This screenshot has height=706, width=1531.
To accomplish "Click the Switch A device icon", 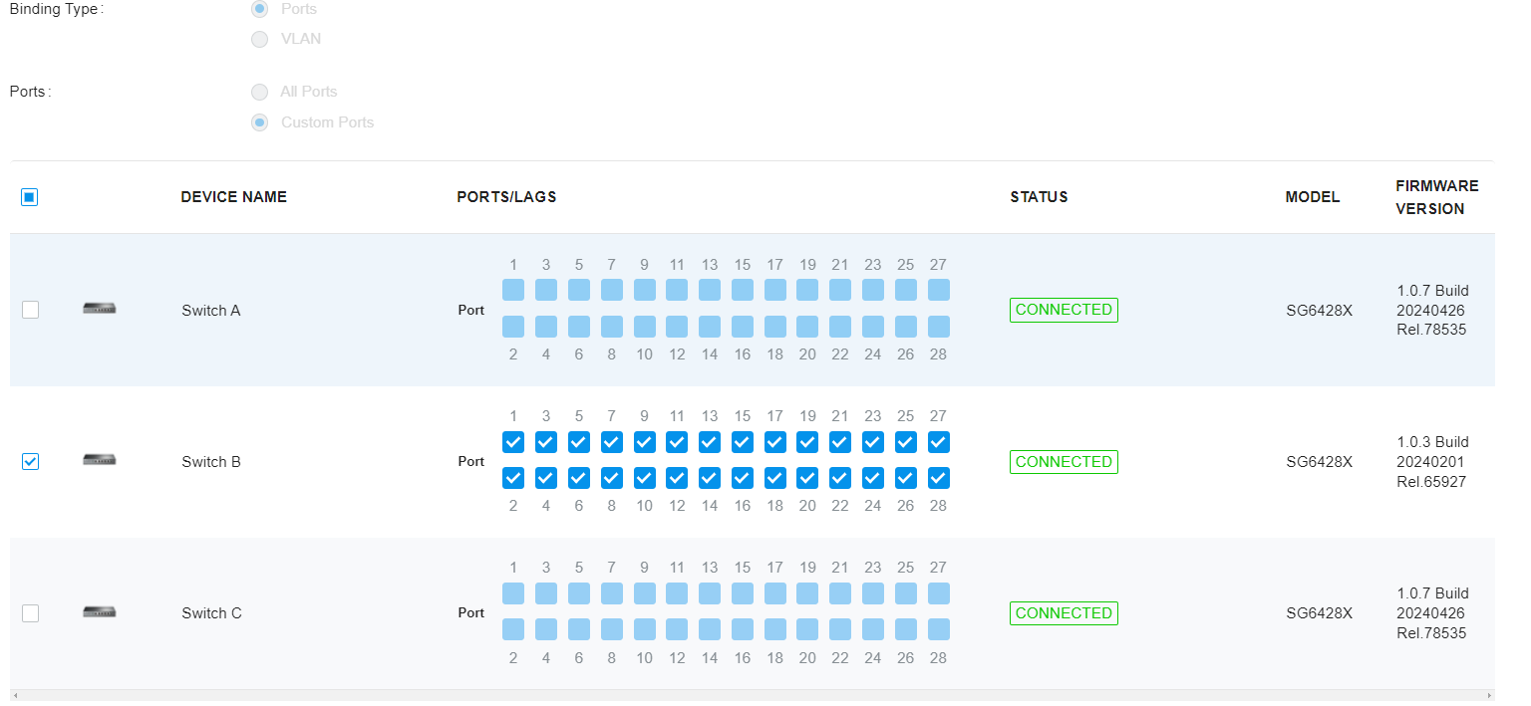I will click(99, 309).
